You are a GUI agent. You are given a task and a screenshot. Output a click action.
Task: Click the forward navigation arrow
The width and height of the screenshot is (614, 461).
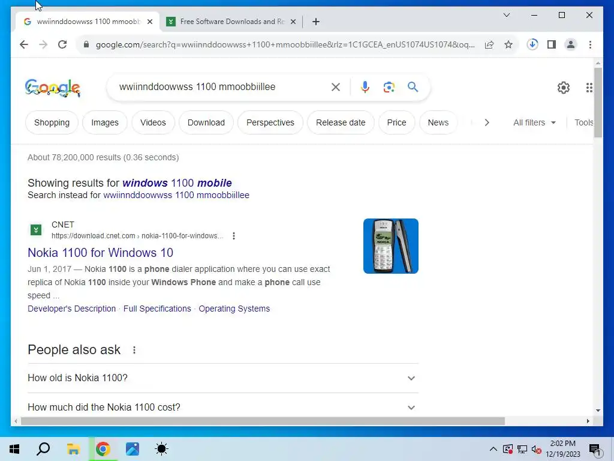tap(43, 44)
